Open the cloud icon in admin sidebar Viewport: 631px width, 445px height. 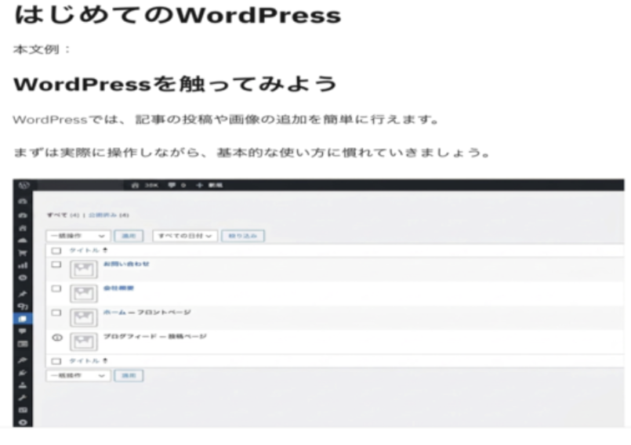coord(23,241)
